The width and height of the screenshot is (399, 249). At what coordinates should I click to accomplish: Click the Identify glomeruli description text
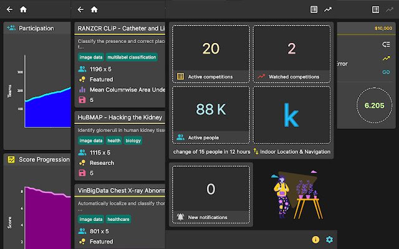[x=121, y=130]
